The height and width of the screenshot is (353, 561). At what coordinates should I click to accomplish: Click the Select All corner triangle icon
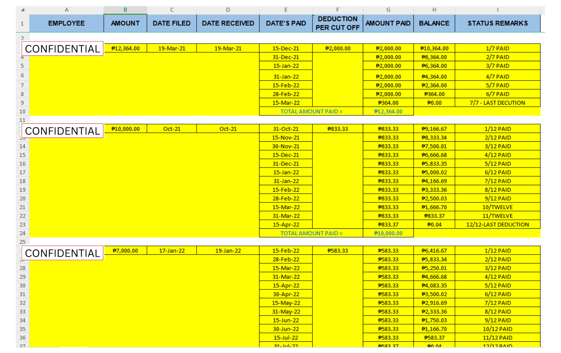pos(23,10)
